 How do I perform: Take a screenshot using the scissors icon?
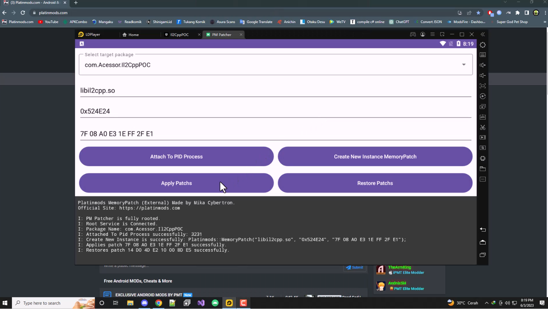click(483, 127)
